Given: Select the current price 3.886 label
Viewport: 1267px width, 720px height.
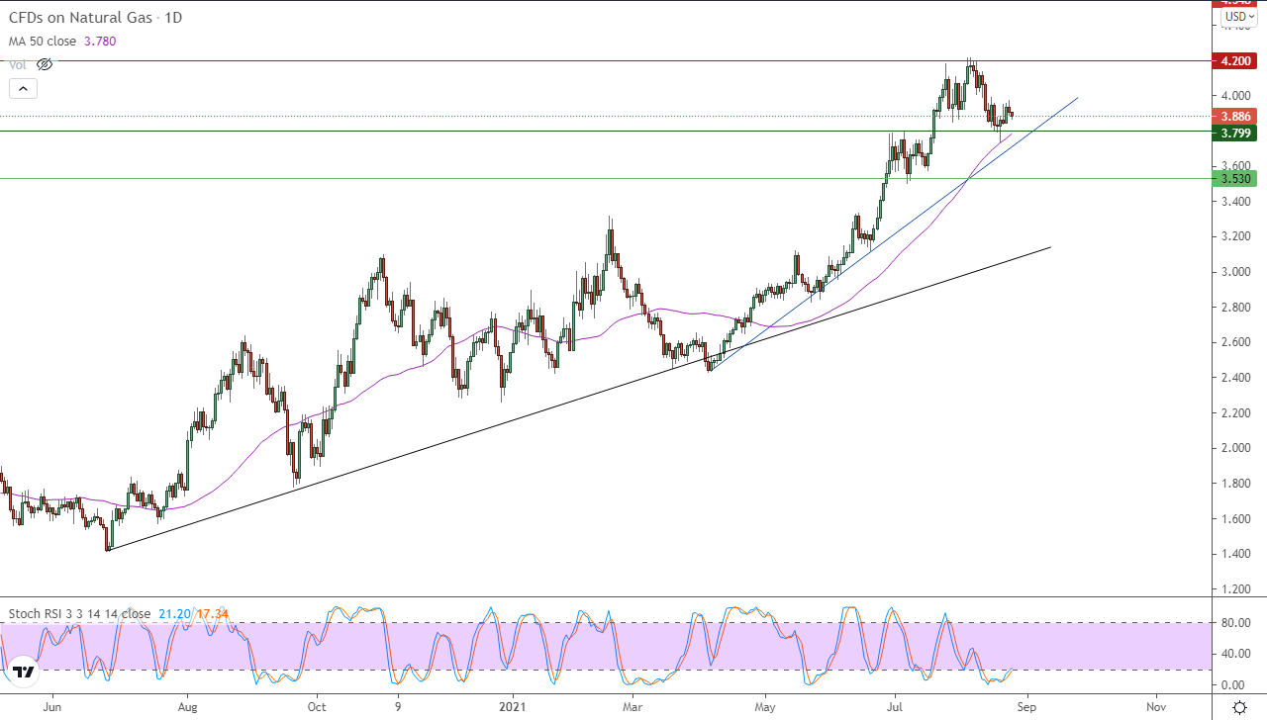Looking at the screenshot, I should click(x=1235, y=117).
